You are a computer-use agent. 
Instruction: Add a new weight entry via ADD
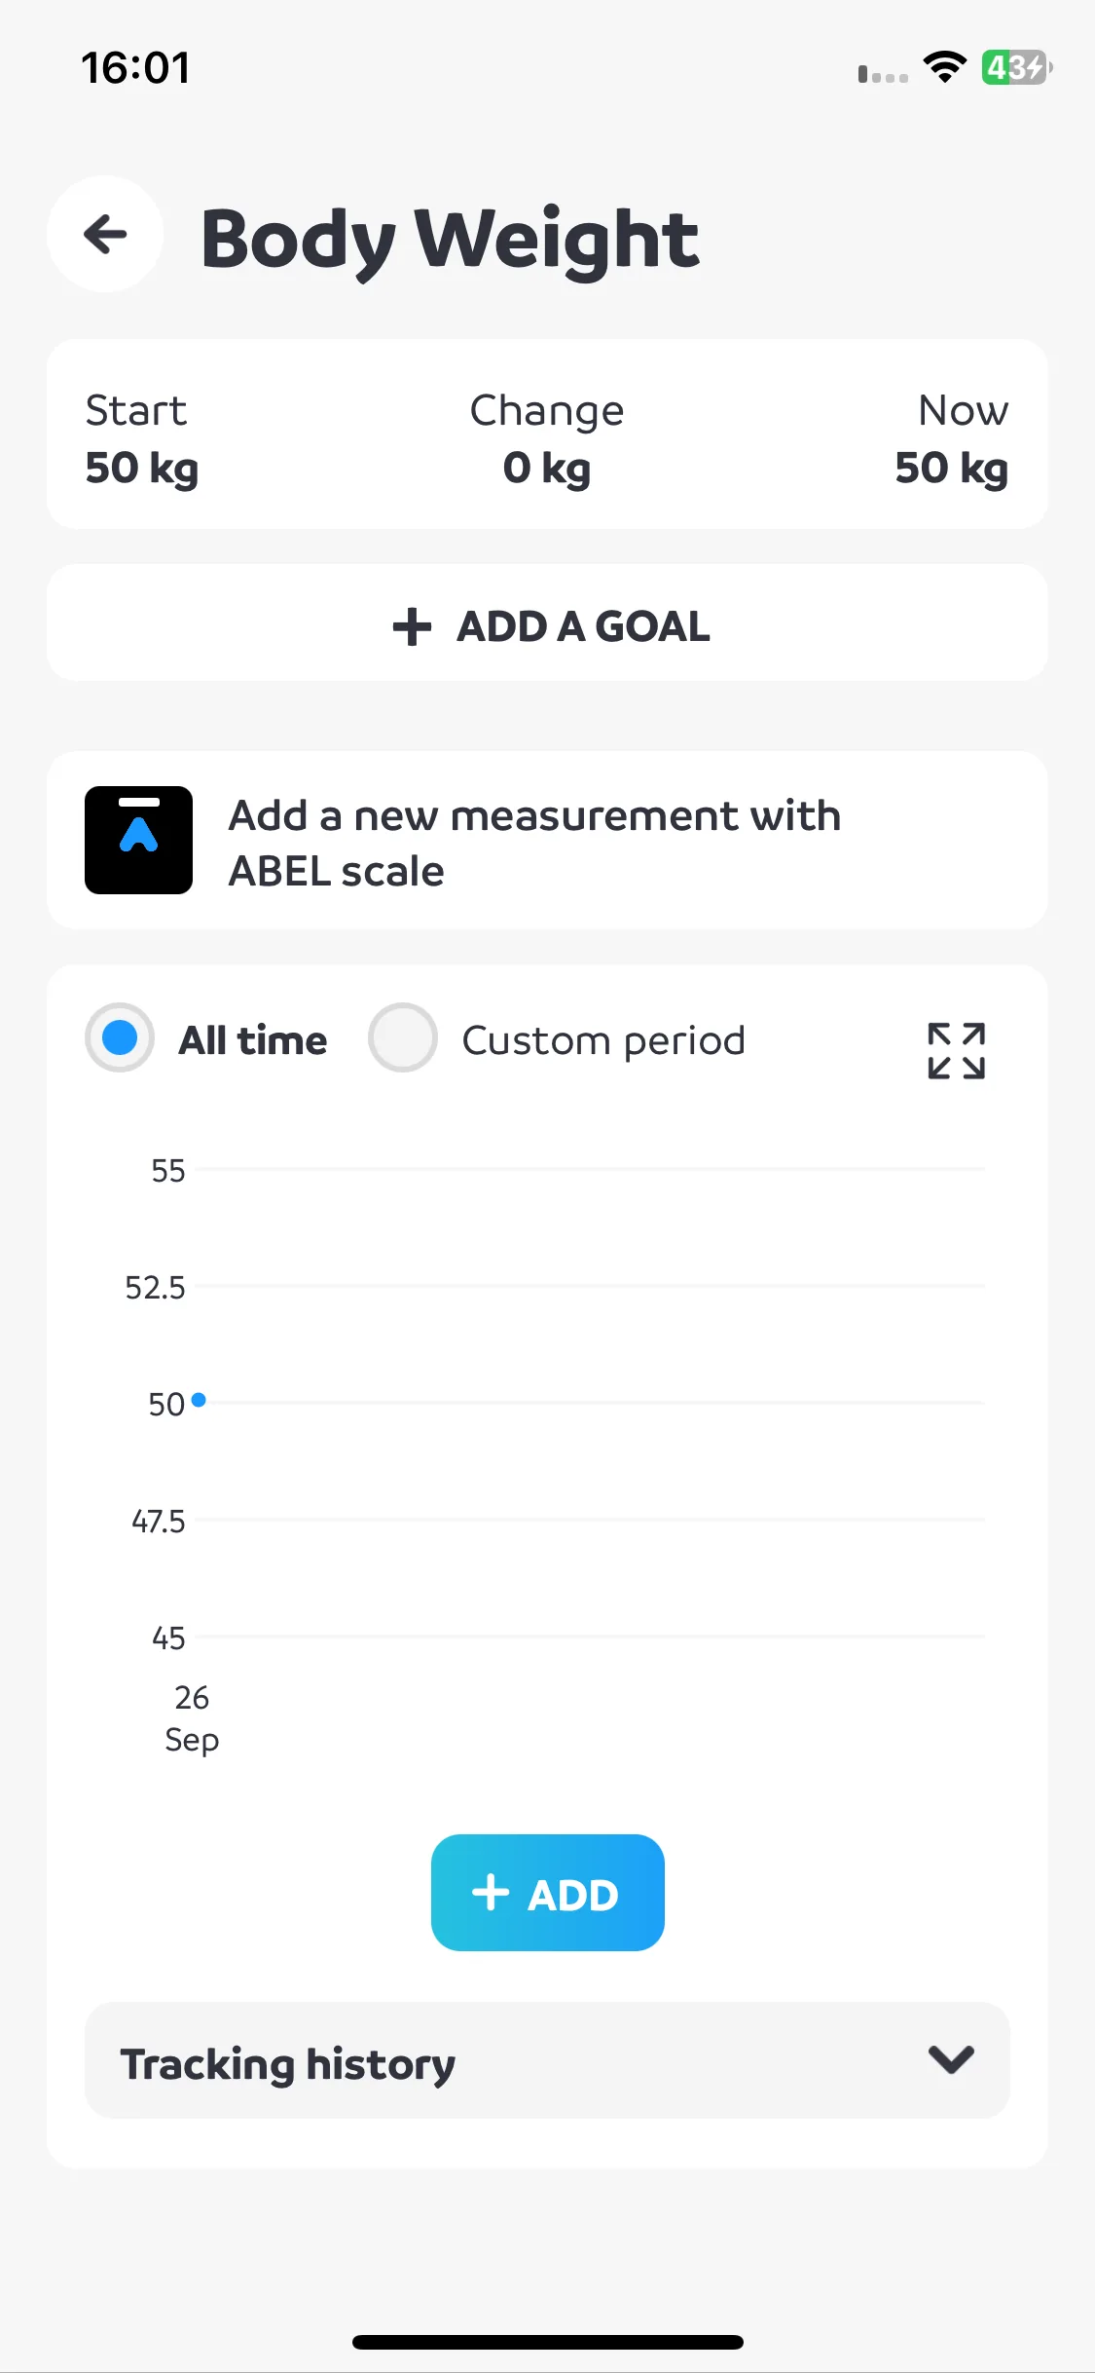(x=548, y=1893)
